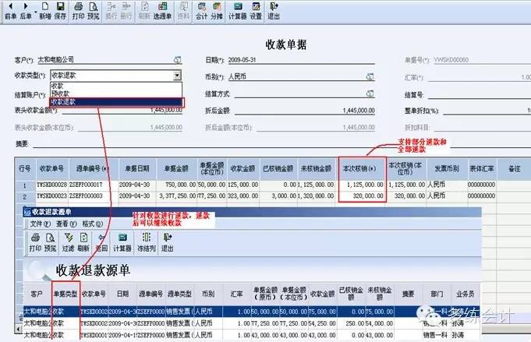Click row number 1 in the main grid
Viewport: 531px width, 342px height.
pyautogui.click(x=25, y=185)
